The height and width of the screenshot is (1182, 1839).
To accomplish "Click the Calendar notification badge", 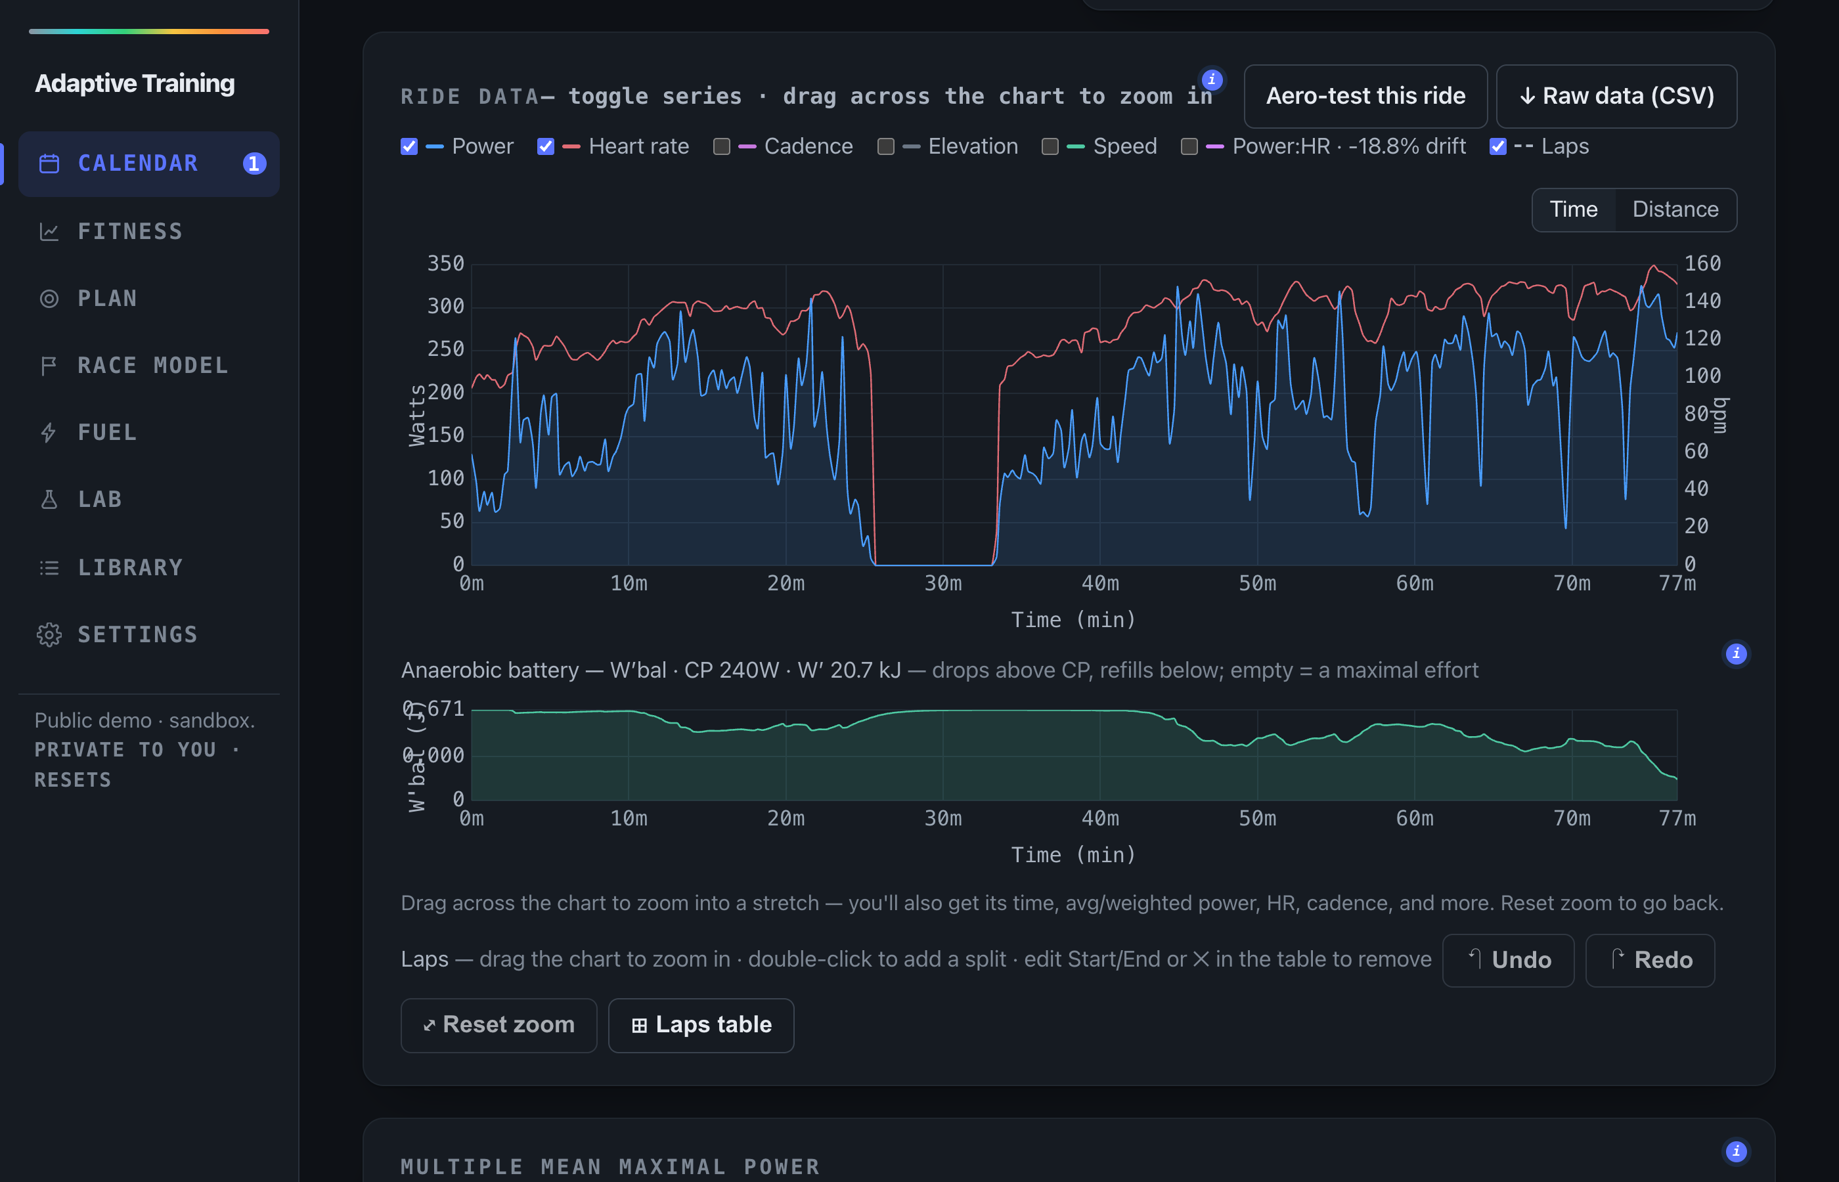I will [x=254, y=164].
